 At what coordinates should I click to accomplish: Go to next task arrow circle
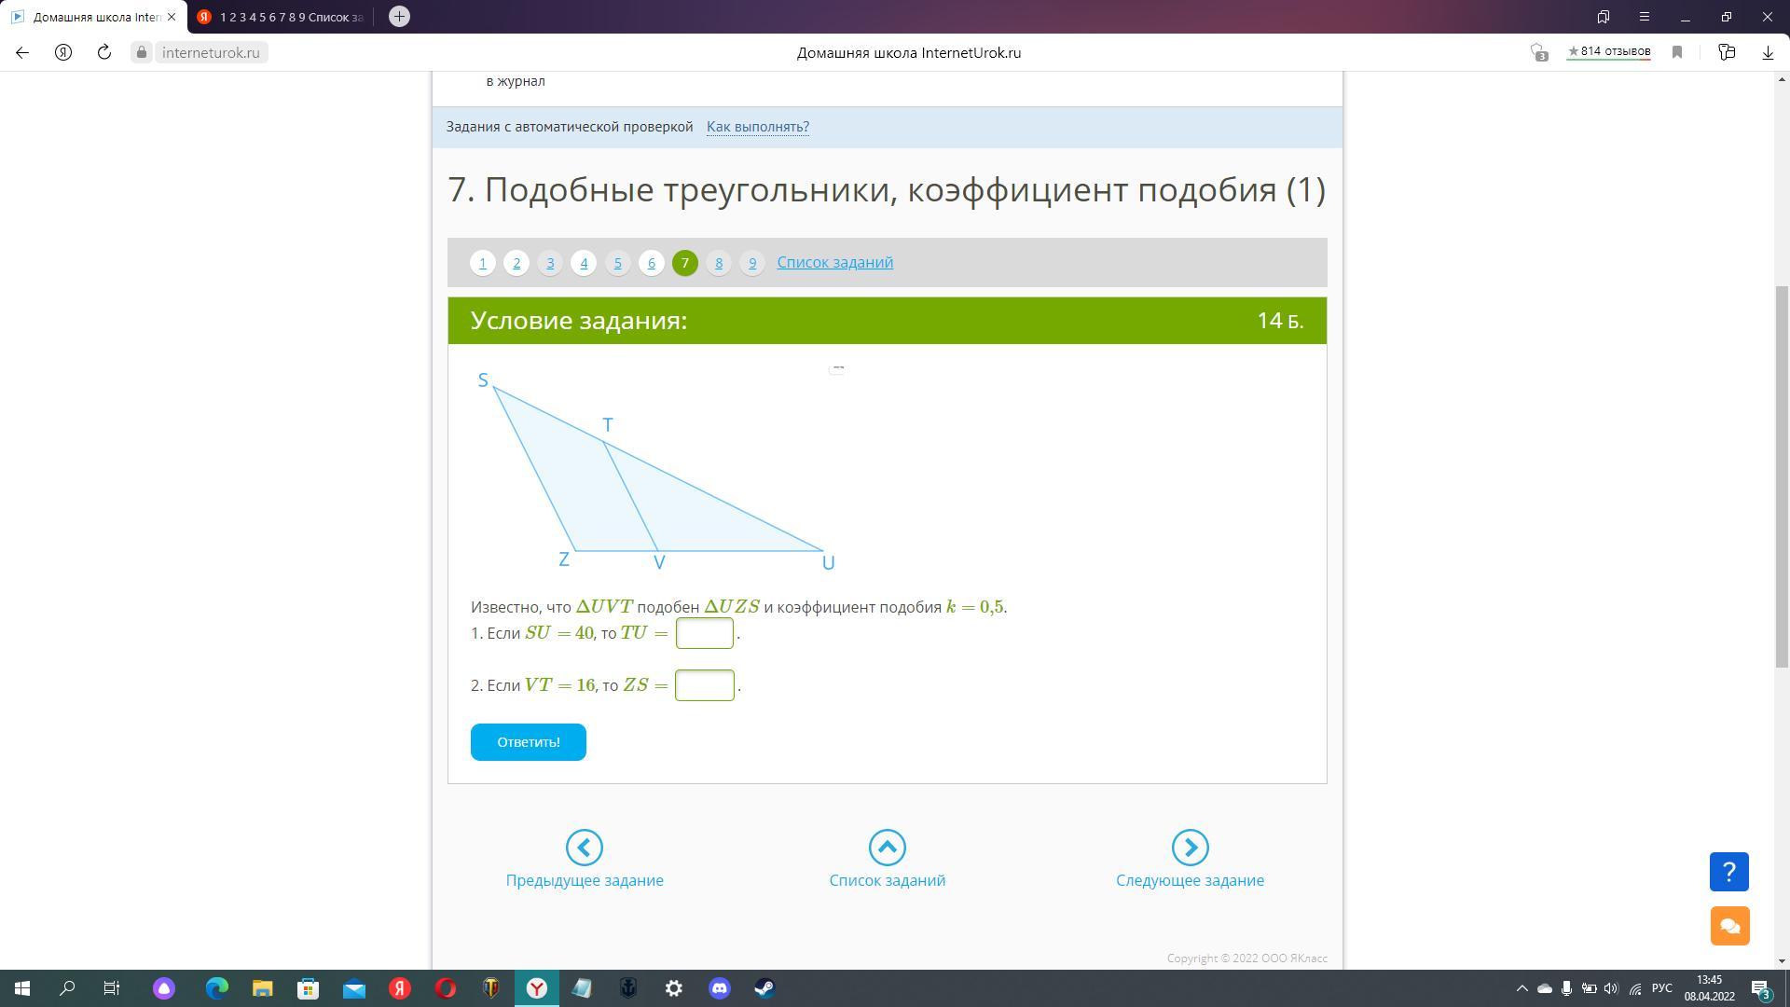(1190, 848)
